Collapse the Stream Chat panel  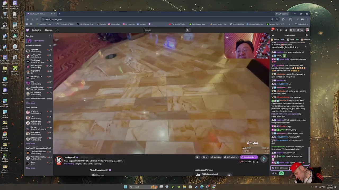click(273, 35)
